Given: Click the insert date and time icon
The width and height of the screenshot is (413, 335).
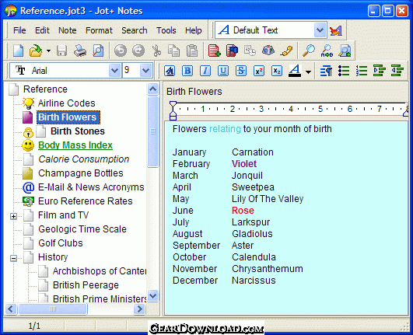Looking at the screenshot, I should (x=250, y=51).
